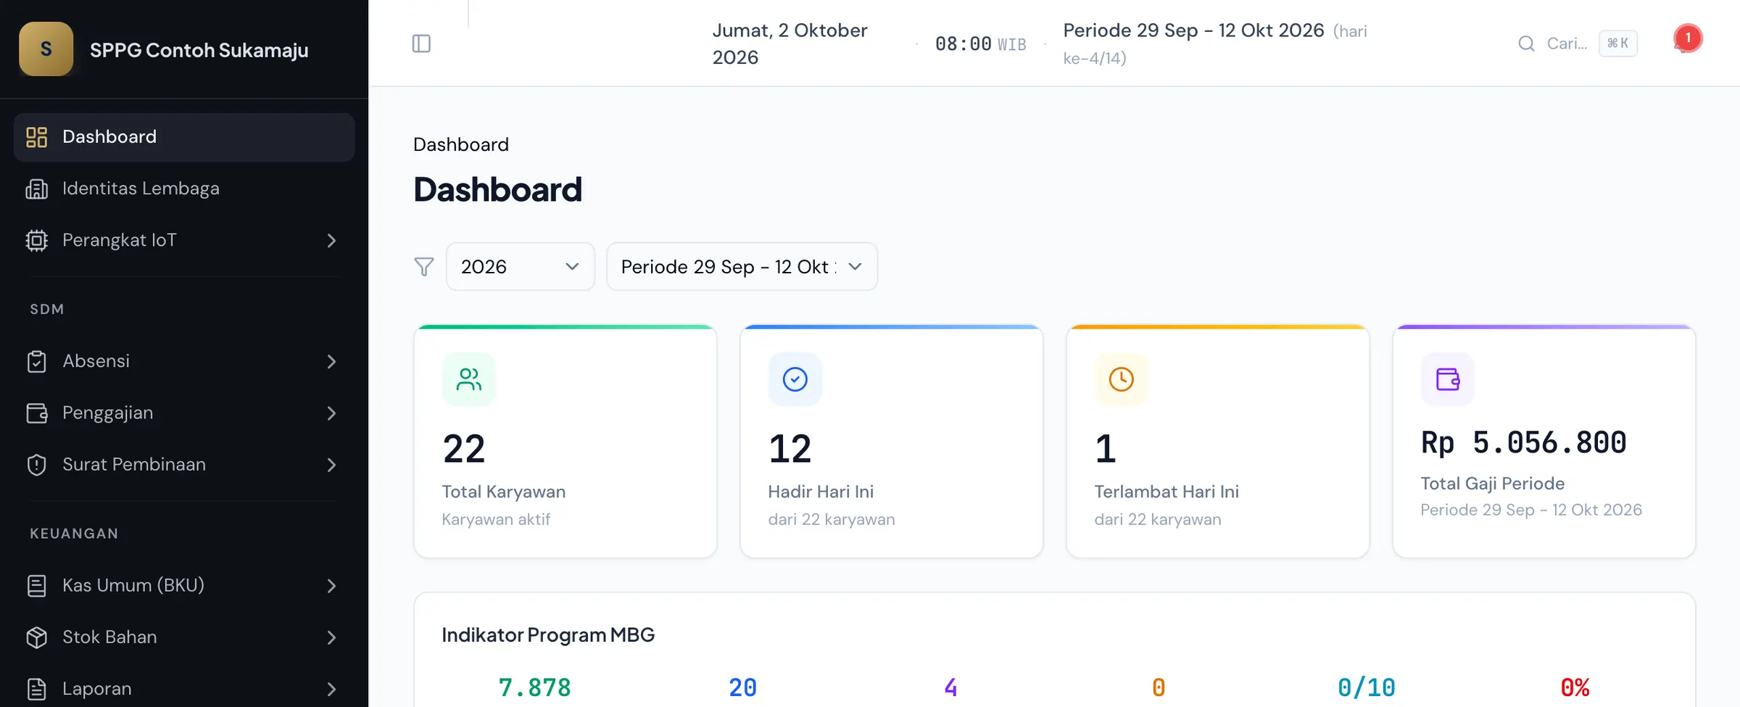The width and height of the screenshot is (1740, 707).
Task: Click the Laporan document icon
Action: point(36,689)
